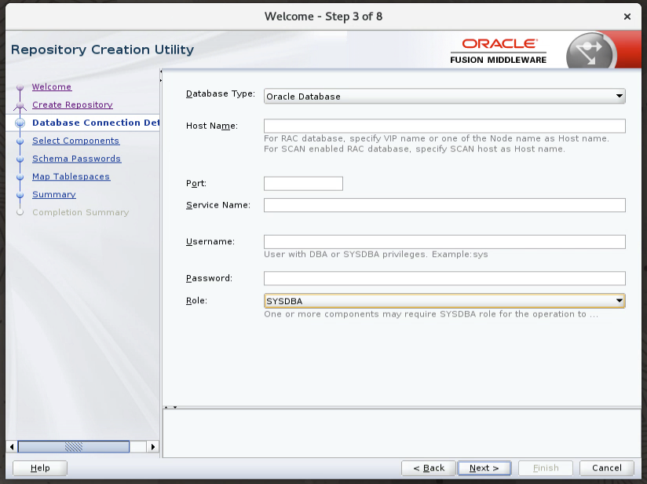Click the RAC database host hint text
This screenshot has height=484, width=647.
coord(437,138)
